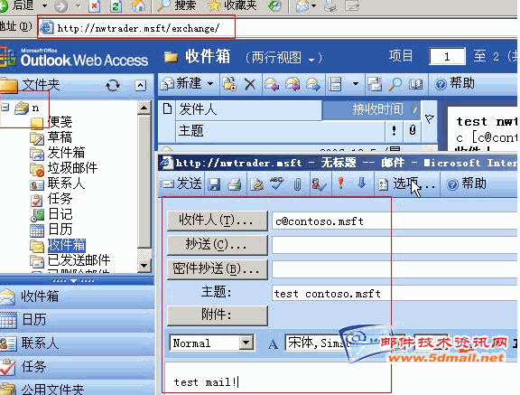Click the spell check ABC icon
The width and height of the screenshot is (520, 395).
tap(276, 183)
